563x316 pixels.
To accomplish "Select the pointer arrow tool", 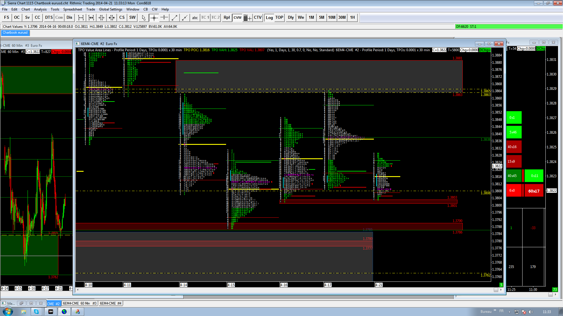I will coord(143,18).
